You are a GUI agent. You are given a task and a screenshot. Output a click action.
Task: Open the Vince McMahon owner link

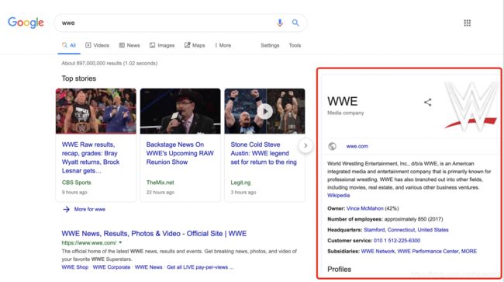365,209
